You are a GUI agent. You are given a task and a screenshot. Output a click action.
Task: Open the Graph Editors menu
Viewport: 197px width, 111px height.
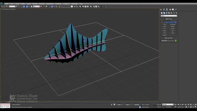[50, 4]
